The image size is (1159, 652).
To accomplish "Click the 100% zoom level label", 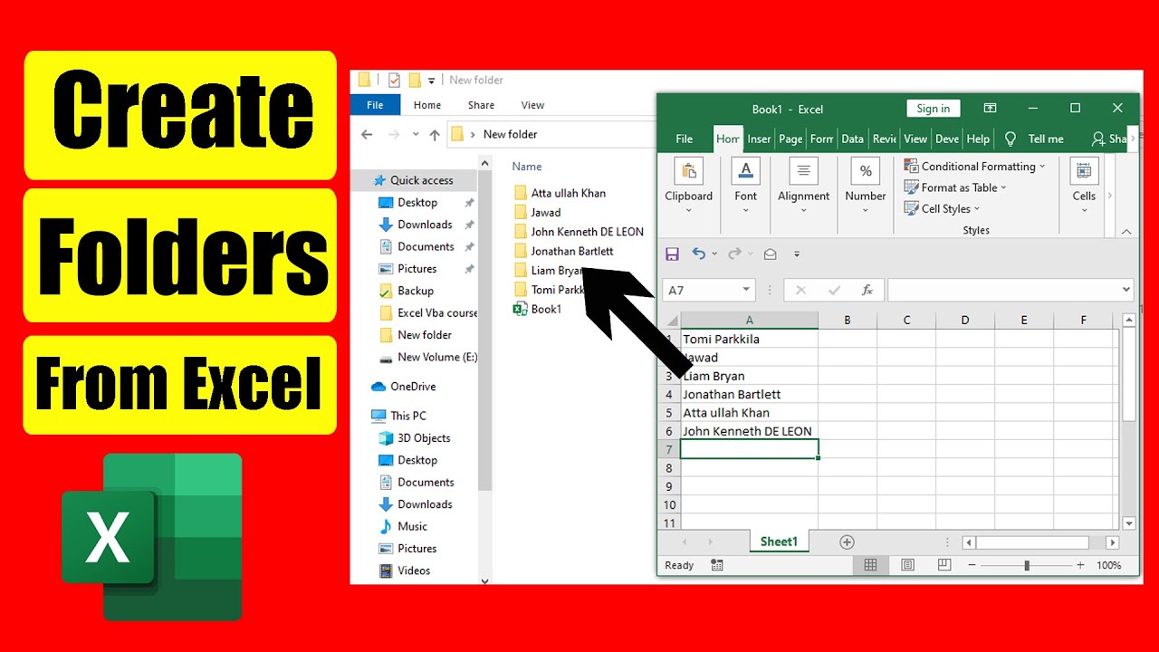I will click(1108, 565).
